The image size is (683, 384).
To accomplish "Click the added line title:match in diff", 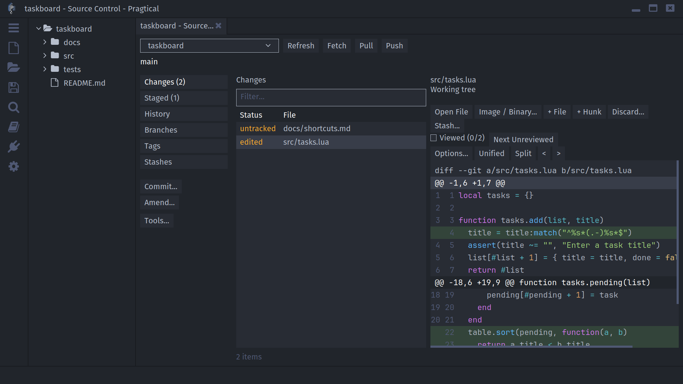I will click(553, 233).
